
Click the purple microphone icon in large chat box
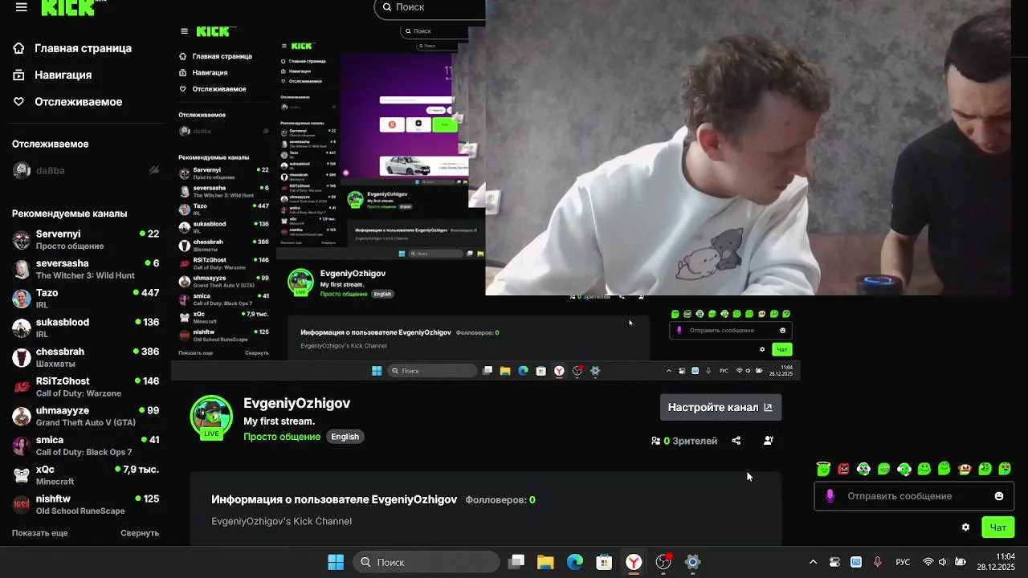(830, 496)
